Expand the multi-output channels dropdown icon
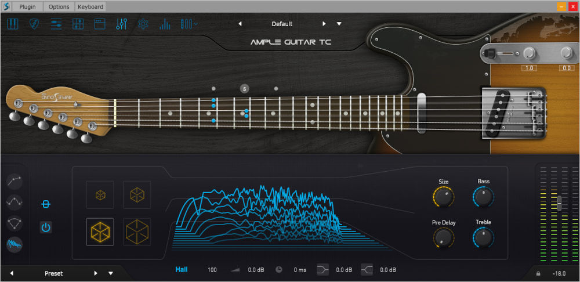This screenshot has width=580, height=282. point(188,24)
